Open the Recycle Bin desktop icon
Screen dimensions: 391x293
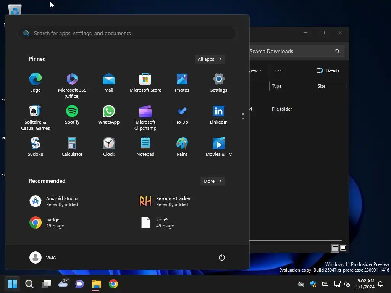[x=15, y=9]
